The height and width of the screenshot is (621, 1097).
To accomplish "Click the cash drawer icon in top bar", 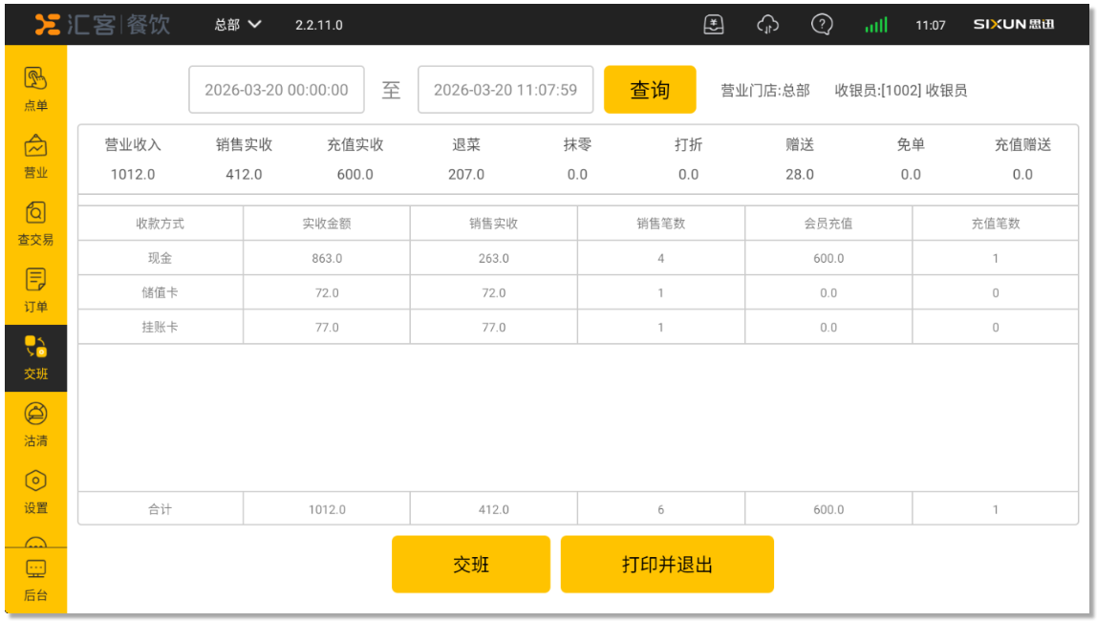I will pyautogui.click(x=714, y=25).
